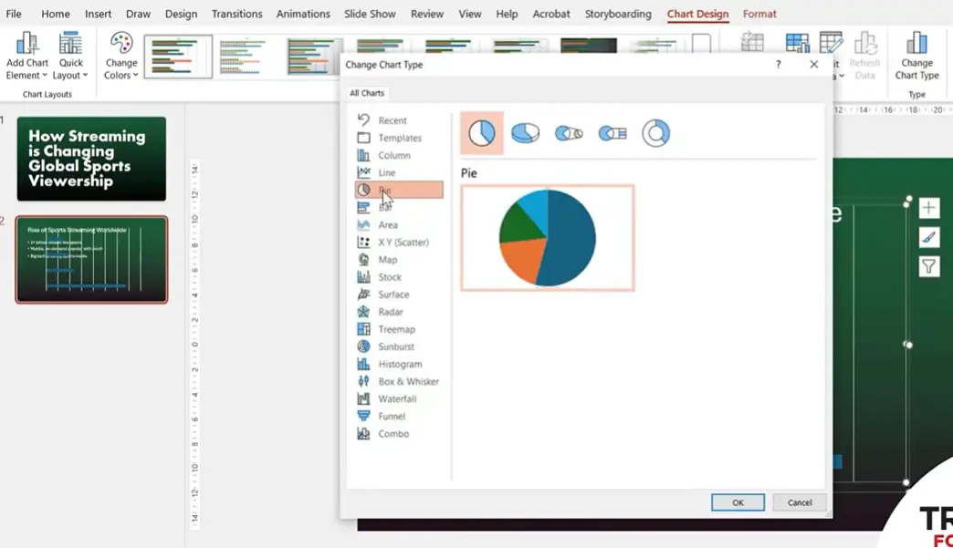Pick the Bar of Pie subtype icon
The image size is (953, 548).
coord(613,133)
